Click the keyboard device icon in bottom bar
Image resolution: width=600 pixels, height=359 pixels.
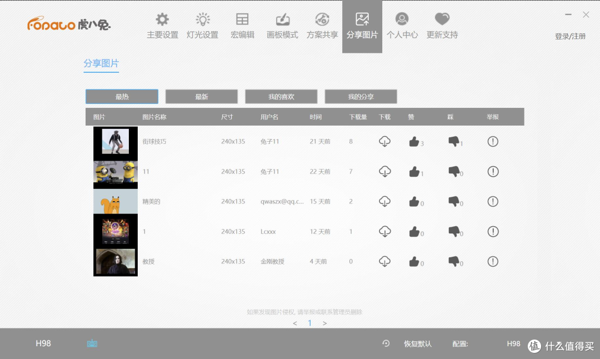point(92,343)
